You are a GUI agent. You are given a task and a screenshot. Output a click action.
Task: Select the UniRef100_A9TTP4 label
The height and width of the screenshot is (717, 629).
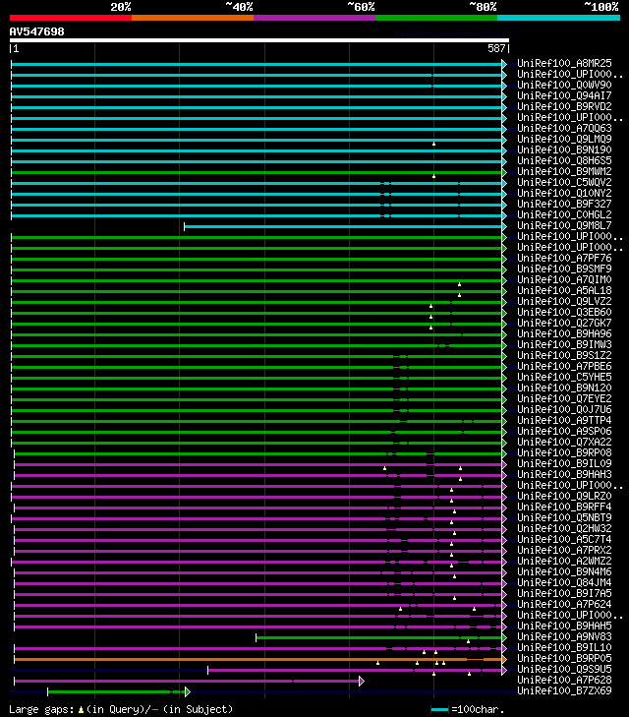[564, 421]
